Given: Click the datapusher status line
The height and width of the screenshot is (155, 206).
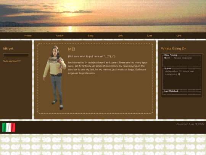Looking at the screenshot, I should [x=180, y=71].
